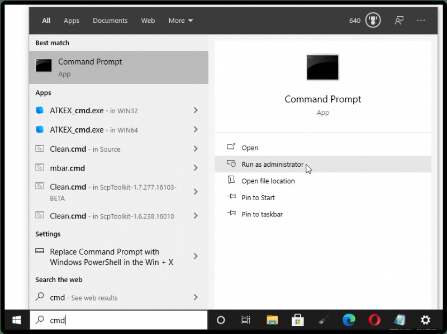The image size is (447, 334).
Task: Click the blue ATKEX_cmd.exe WIN32 icon
Action: coord(40,110)
